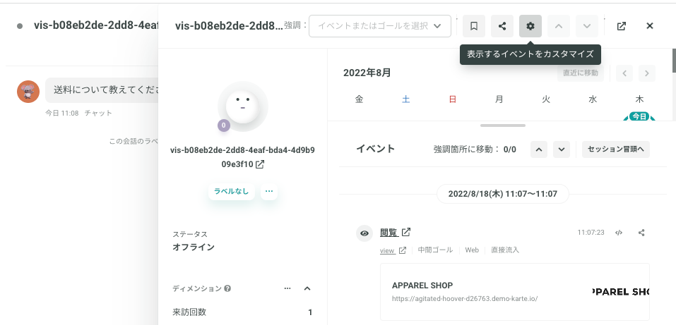Image resolution: width=676 pixels, height=325 pixels.
Task: Open external link icon next to visitor ID
Action: (x=260, y=164)
